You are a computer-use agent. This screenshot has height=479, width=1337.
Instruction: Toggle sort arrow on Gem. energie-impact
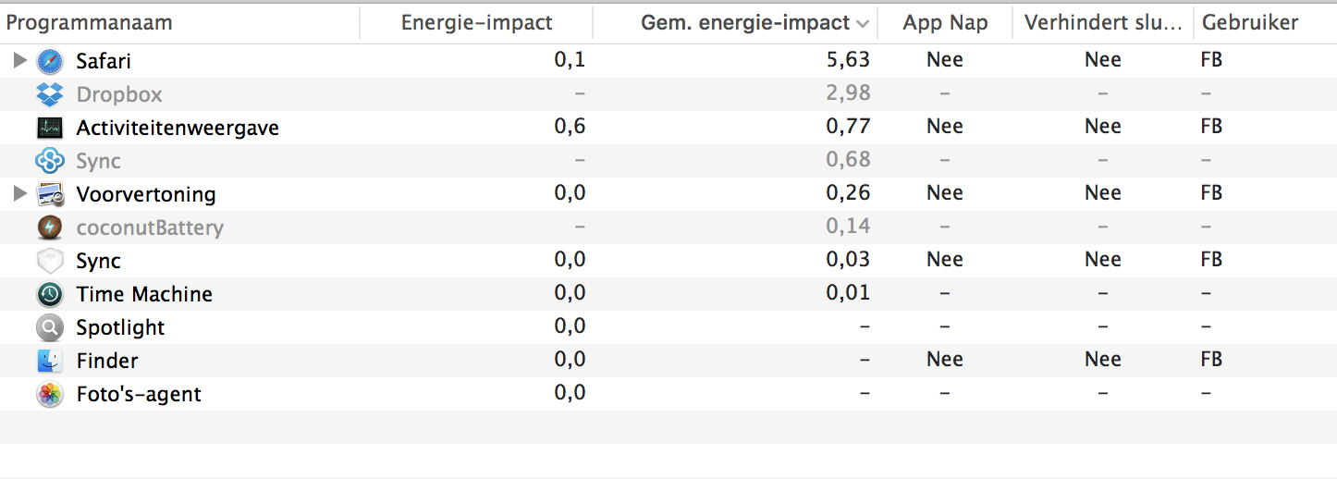point(863,24)
